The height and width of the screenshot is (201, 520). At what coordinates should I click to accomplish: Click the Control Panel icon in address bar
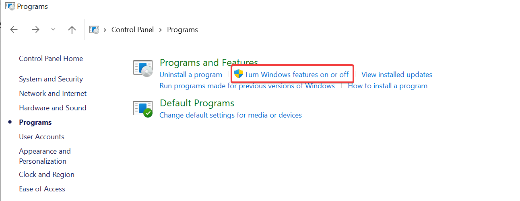(x=94, y=30)
